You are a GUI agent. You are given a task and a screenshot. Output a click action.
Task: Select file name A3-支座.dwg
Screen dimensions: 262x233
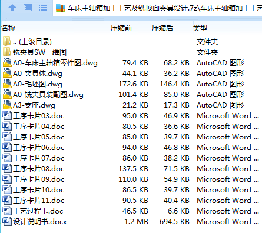[x=34, y=105]
